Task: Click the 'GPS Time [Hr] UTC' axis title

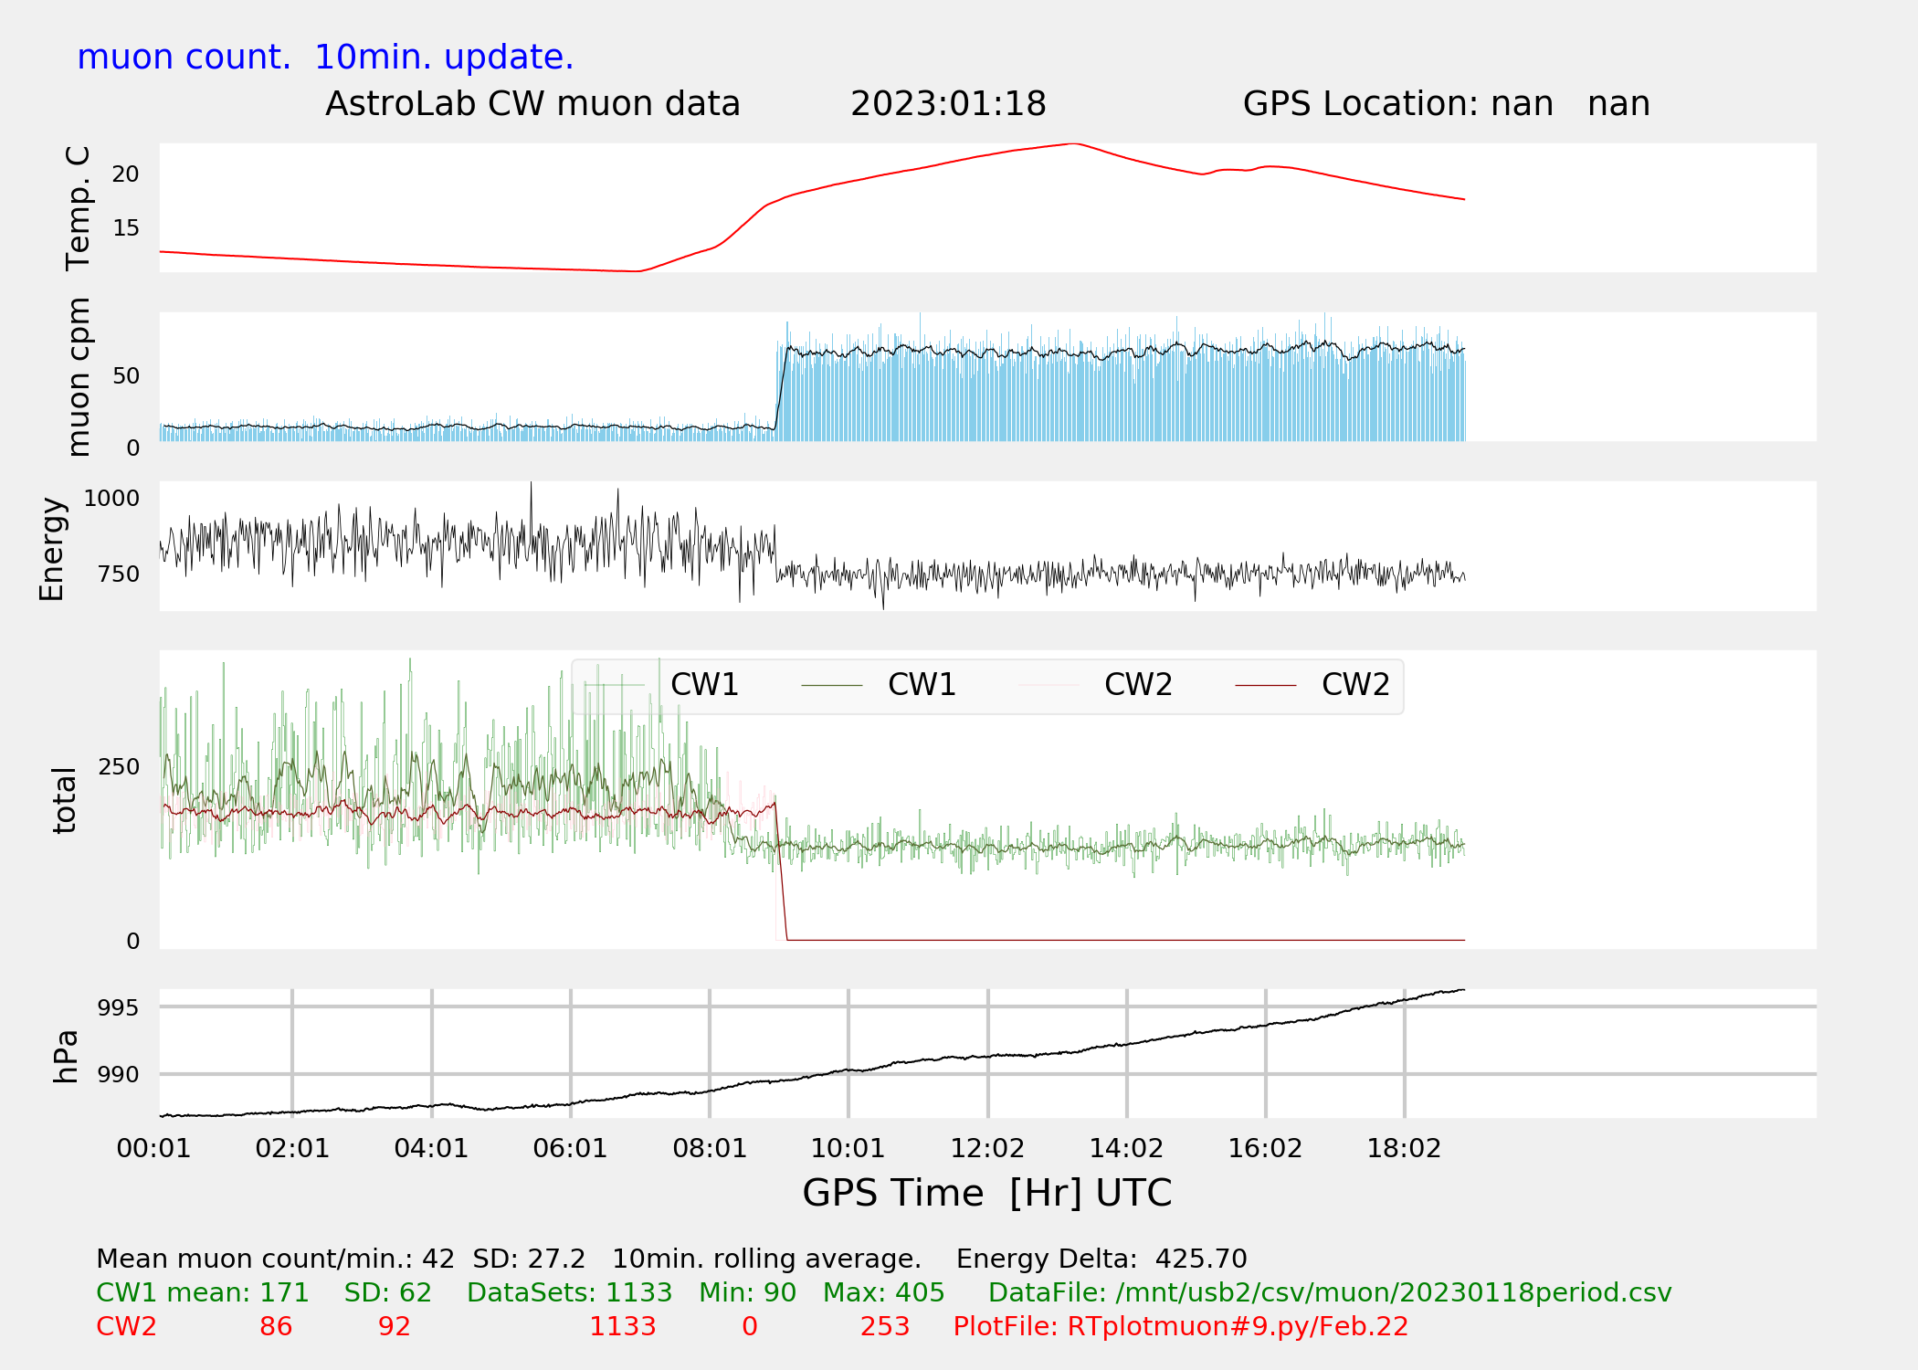Action: 986,1194
